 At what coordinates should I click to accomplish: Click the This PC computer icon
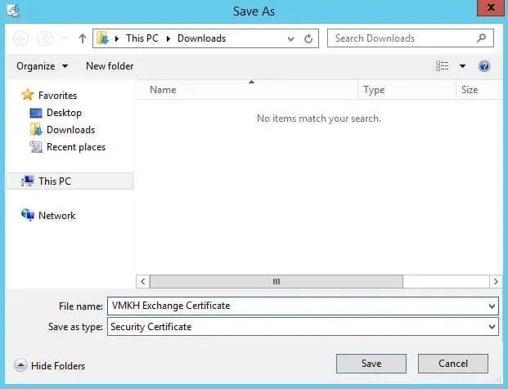[28, 181]
